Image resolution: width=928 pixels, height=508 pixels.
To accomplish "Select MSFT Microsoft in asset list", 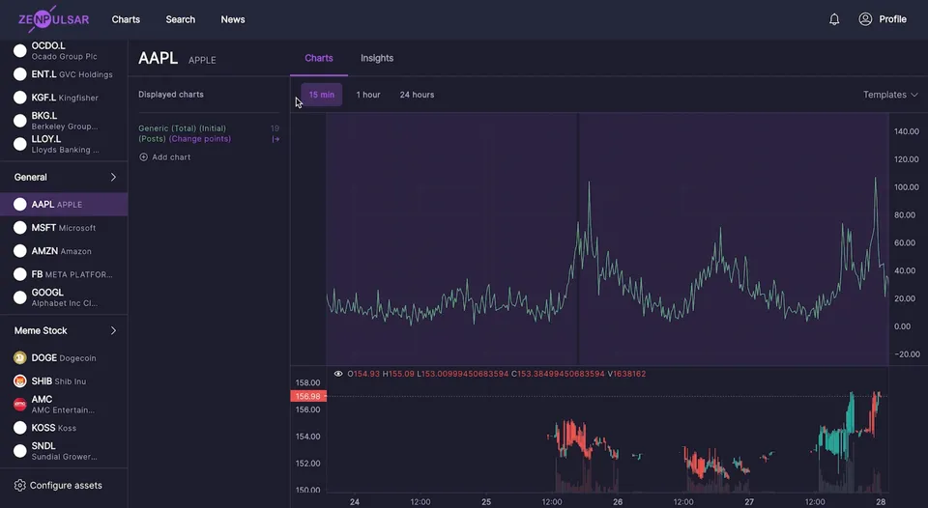I will click(64, 228).
